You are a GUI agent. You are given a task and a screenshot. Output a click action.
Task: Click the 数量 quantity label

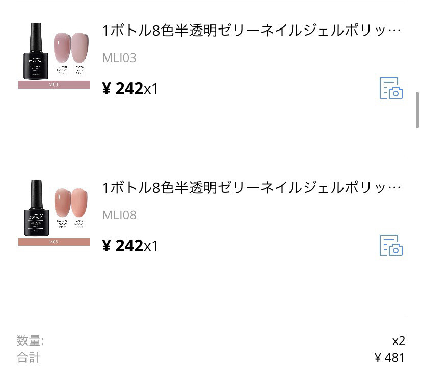click(30, 341)
